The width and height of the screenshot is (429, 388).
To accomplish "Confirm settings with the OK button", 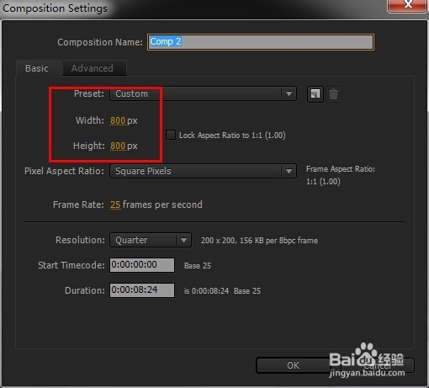I will coord(293,365).
